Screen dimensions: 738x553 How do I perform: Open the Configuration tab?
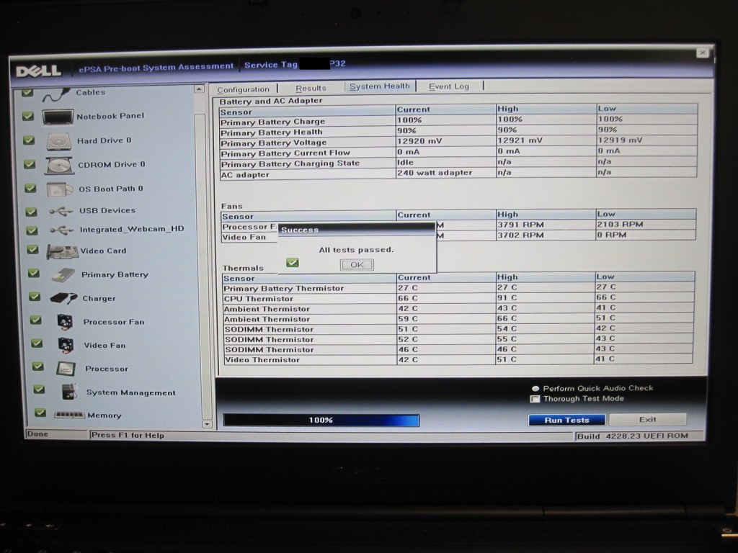point(244,89)
